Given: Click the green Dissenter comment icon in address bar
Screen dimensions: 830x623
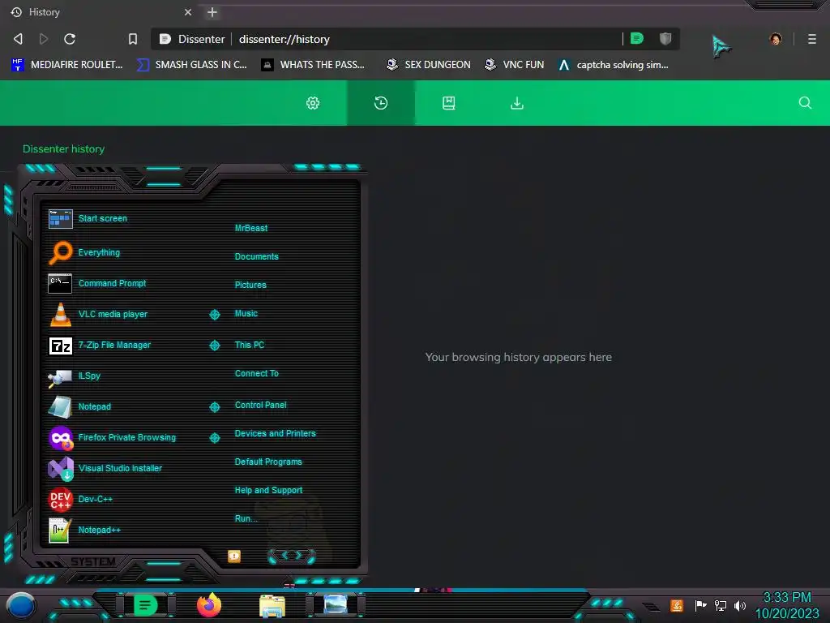Looking at the screenshot, I should point(637,38).
